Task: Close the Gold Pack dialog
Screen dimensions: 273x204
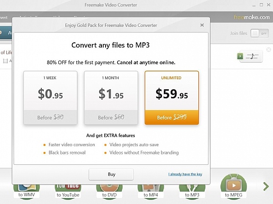Action: (x=202, y=25)
